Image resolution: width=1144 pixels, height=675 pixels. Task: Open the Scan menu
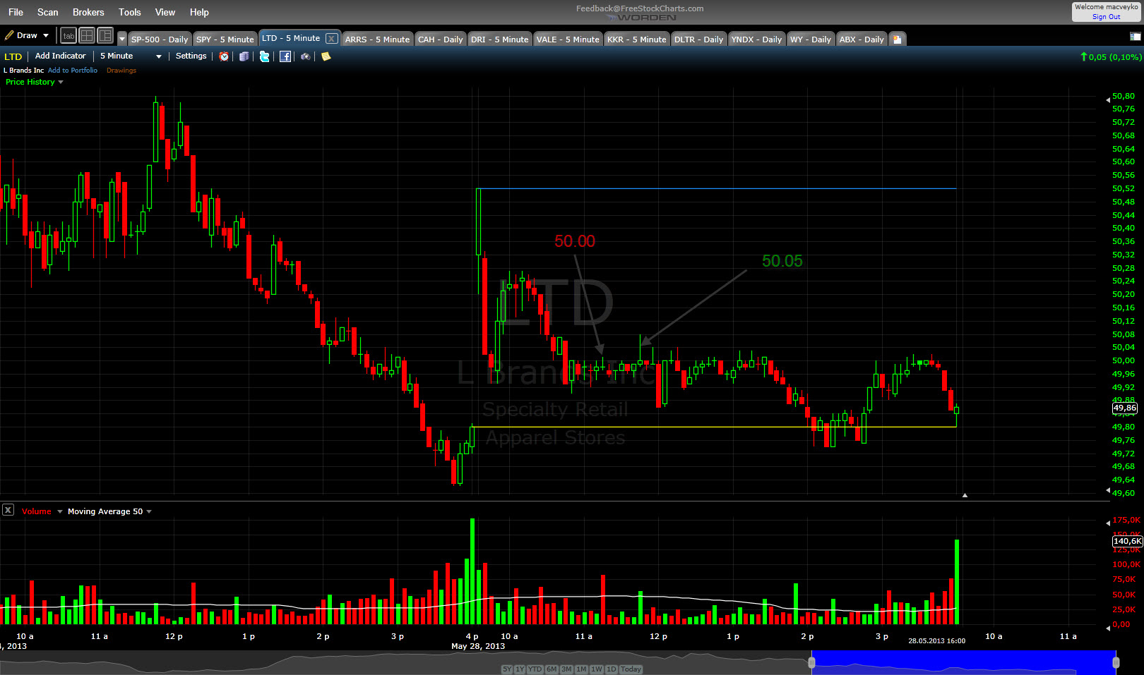coord(48,12)
